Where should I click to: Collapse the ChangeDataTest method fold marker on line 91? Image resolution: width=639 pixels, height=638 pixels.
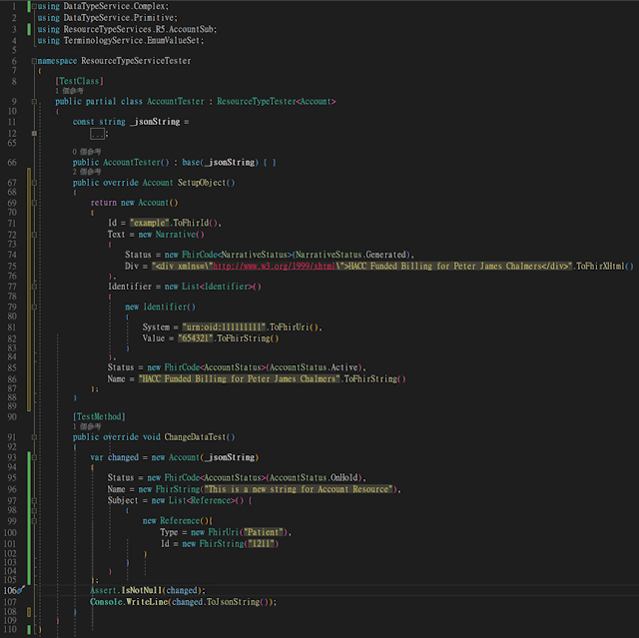tap(34, 437)
